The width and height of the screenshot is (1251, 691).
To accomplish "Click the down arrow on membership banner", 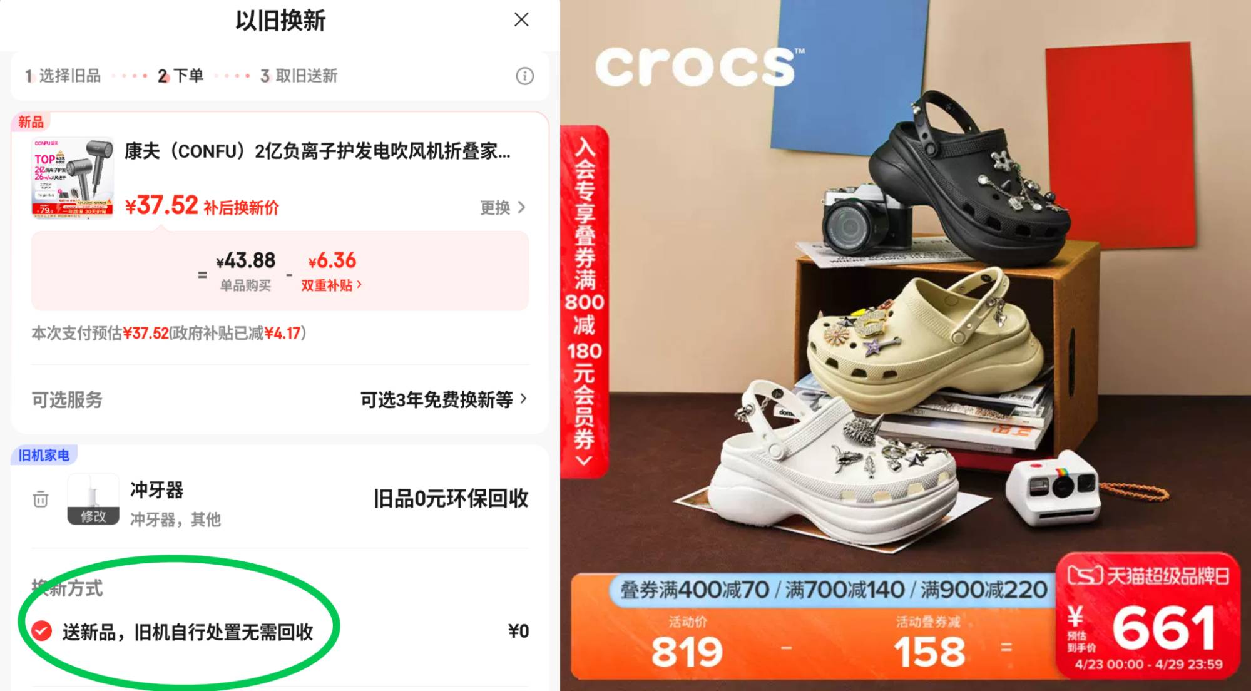I will tap(584, 461).
